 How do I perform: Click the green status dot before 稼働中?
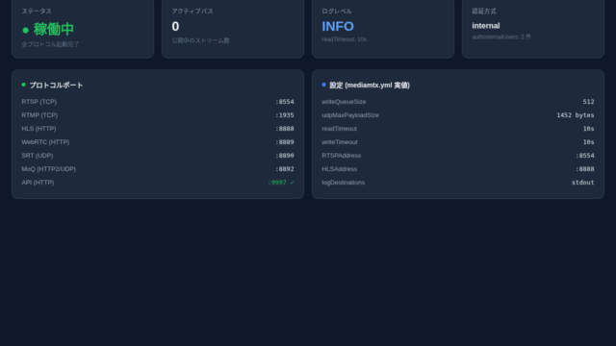pyautogui.click(x=26, y=30)
